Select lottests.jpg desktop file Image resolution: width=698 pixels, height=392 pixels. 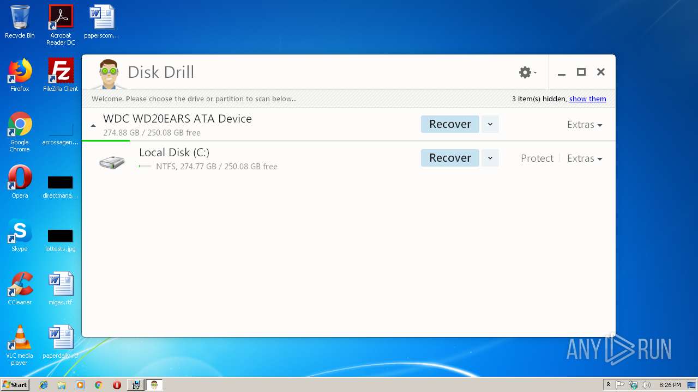click(x=61, y=240)
